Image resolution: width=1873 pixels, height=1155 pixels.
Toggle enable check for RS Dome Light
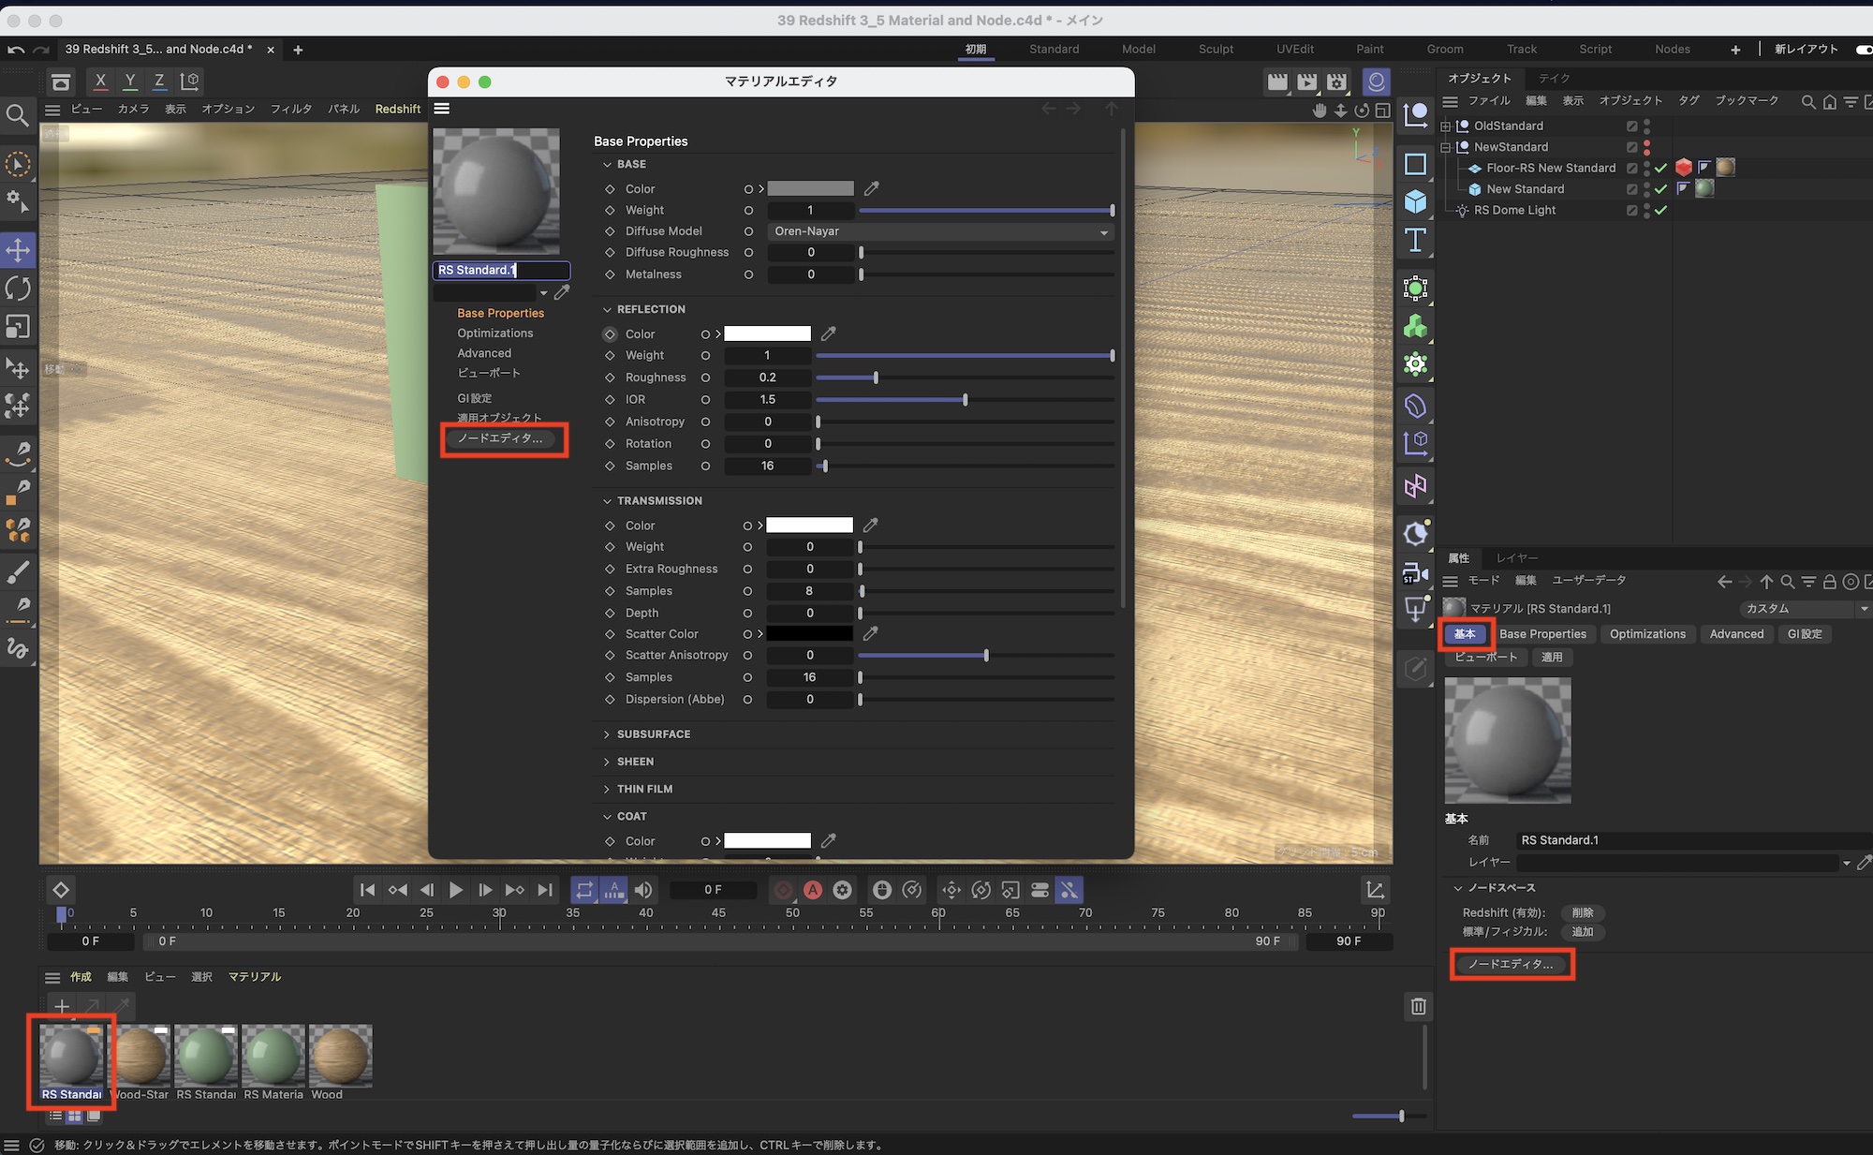[x=1660, y=210]
